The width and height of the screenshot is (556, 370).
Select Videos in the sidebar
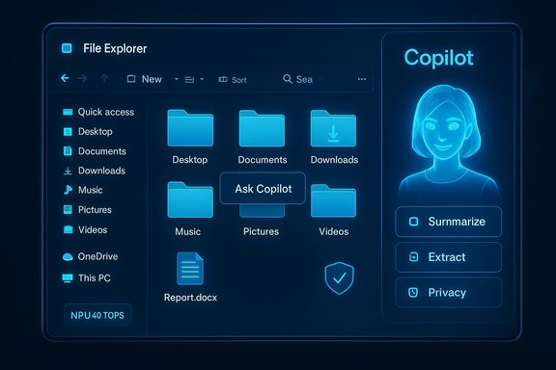pos(85,229)
